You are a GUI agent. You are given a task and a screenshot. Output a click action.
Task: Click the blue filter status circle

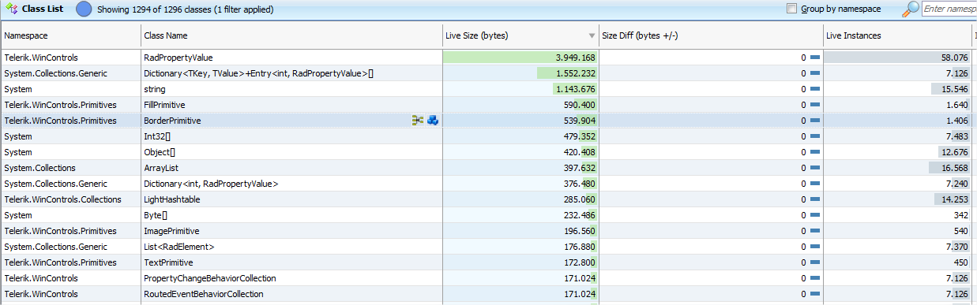[84, 9]
